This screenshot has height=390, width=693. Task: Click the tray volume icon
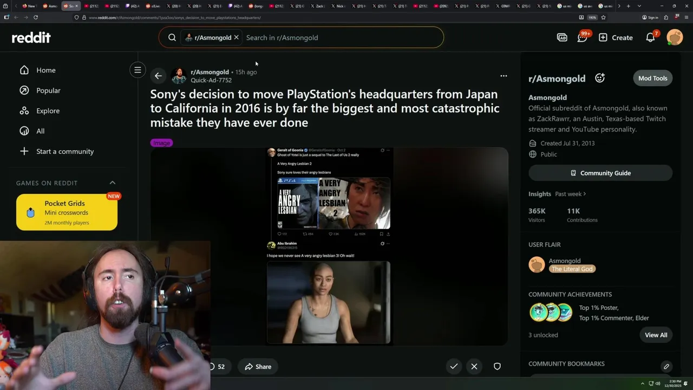[658, 383]
